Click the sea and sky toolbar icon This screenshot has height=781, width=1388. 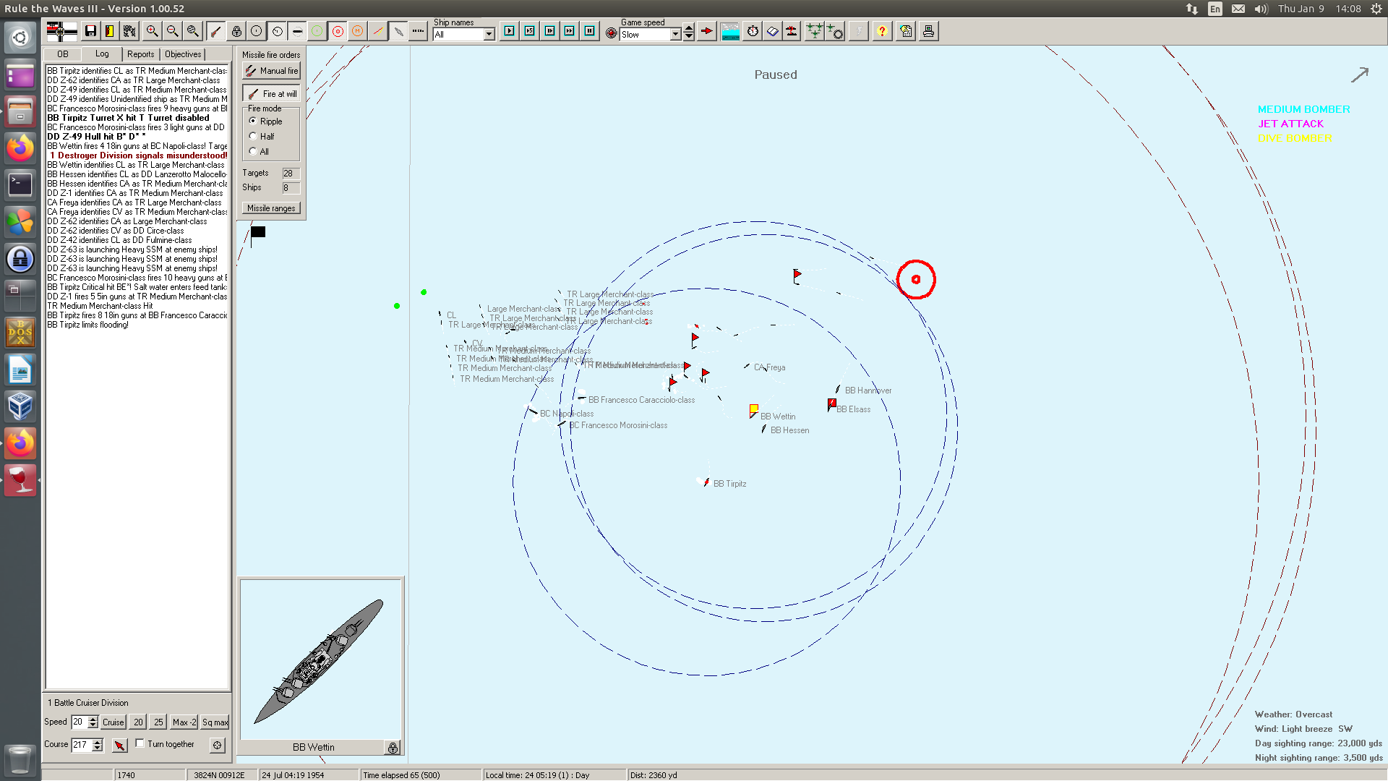730,31
